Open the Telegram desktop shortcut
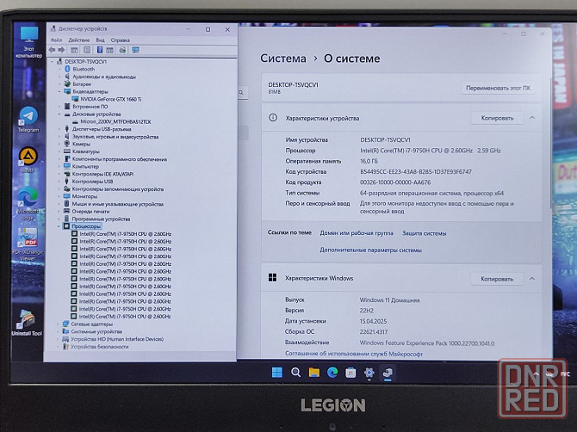Screen dimensions: 577x432 click(28, 120)
